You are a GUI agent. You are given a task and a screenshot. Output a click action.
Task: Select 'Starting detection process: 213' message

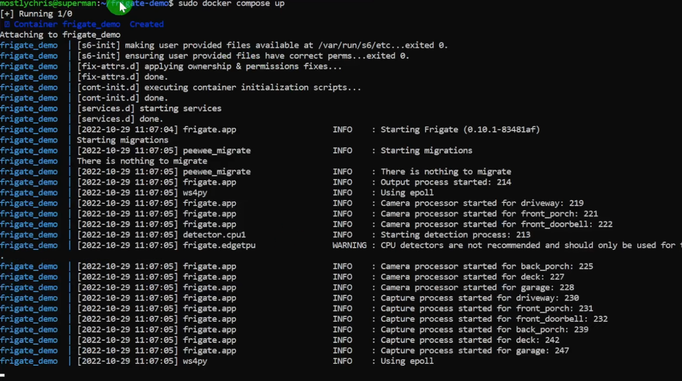pyautogui.click(x=455, y=235)
